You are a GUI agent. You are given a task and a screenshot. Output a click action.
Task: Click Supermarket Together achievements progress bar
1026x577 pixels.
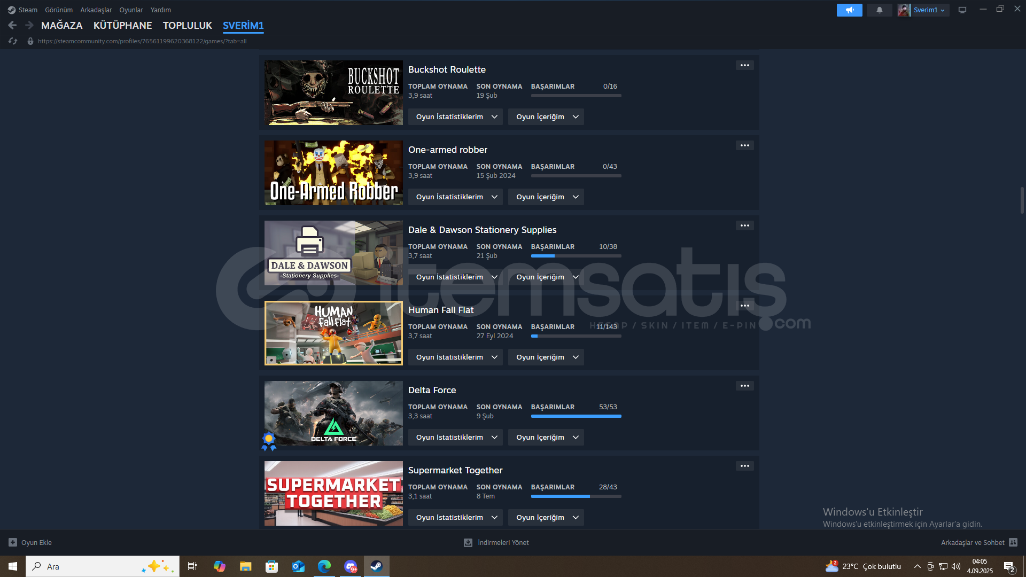point(576,496)
